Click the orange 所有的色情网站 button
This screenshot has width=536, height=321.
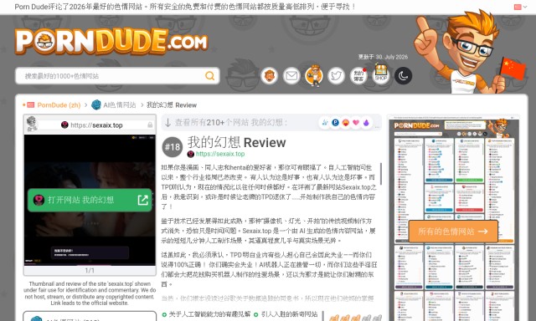(453, 232)
